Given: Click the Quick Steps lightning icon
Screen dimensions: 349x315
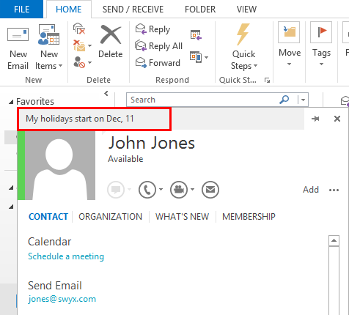Looking at the screenshot, I should (243, 34).
